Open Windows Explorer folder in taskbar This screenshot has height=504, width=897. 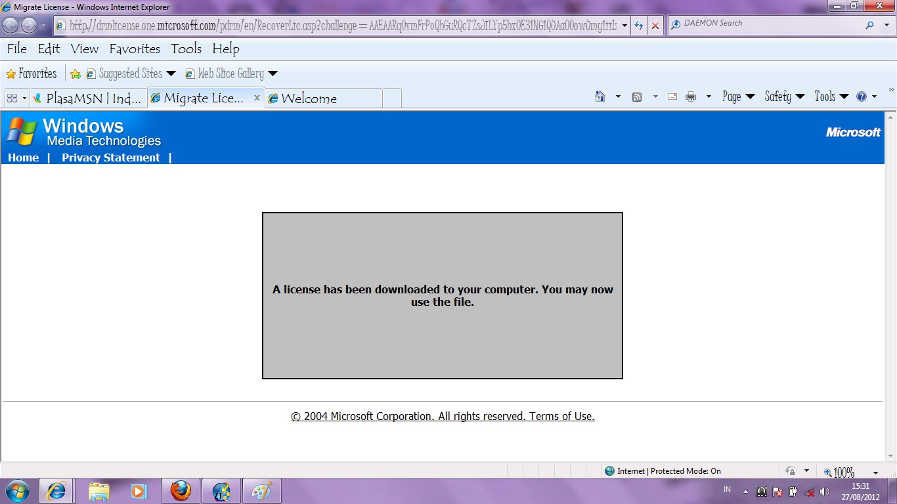tap(99, 491)
